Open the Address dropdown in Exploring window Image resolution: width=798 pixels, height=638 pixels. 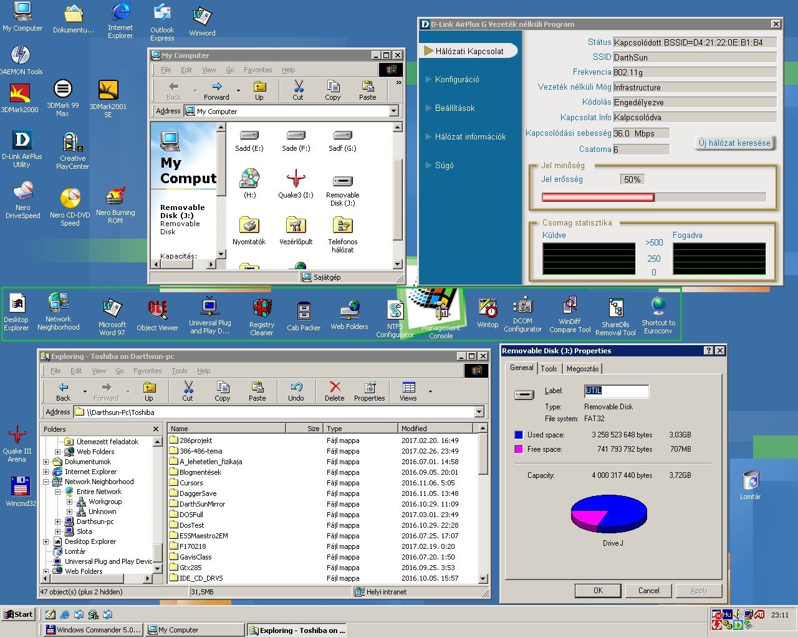[479, 412]
